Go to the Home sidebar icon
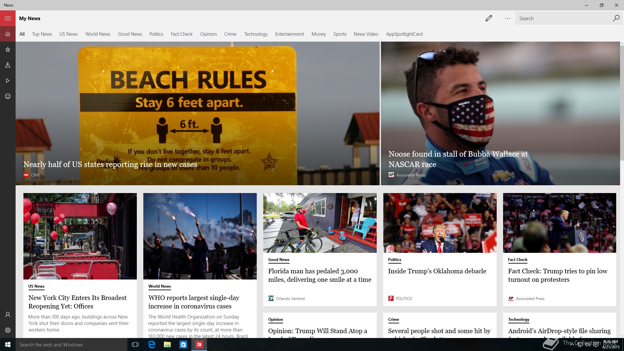The width and height of the screenshot is (624, 351). 8,34
